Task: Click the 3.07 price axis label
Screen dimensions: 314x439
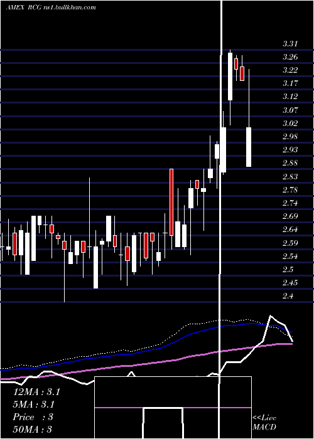Action: point(290,110)
